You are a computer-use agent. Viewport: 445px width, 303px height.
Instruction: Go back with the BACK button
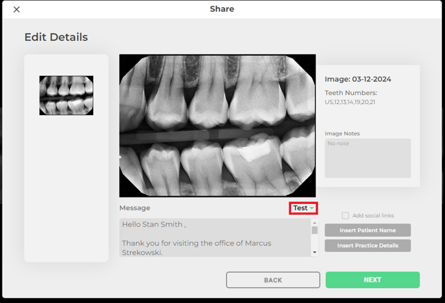[x=273, y=280]
